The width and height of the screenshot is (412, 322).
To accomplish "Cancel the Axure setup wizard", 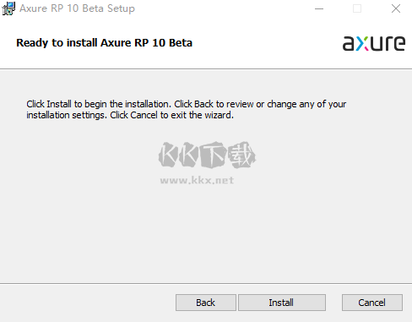I will tap(372, 303).
